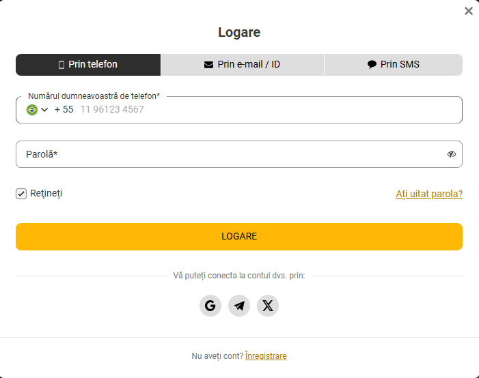Select the Prin telefon tab

coord(88,65)
